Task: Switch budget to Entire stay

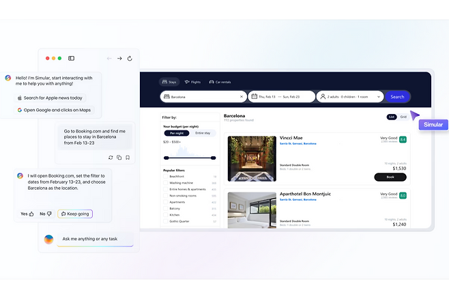Action: pyautogui.click(x=203, y=133)
